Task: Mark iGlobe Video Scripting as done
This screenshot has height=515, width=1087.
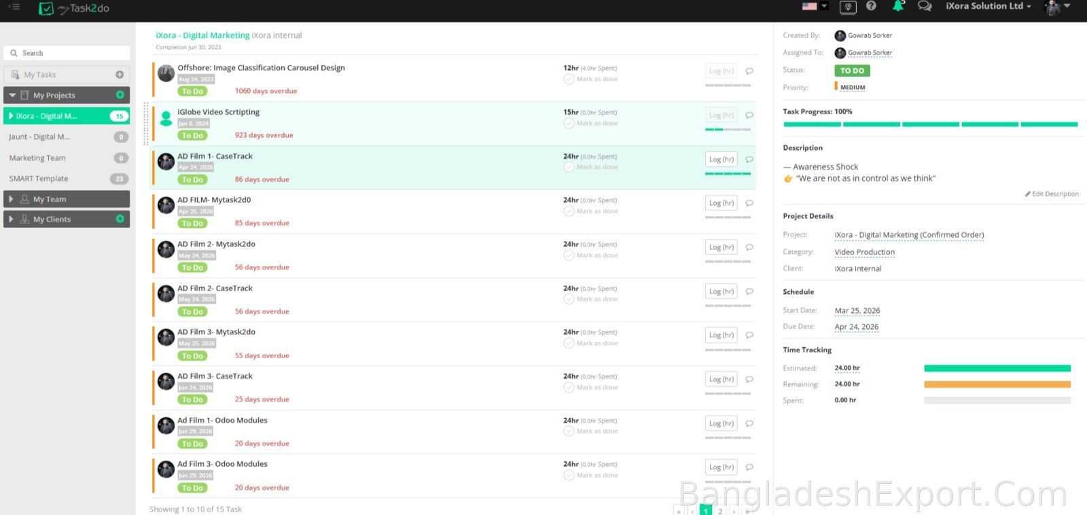Action: (590, 123)
